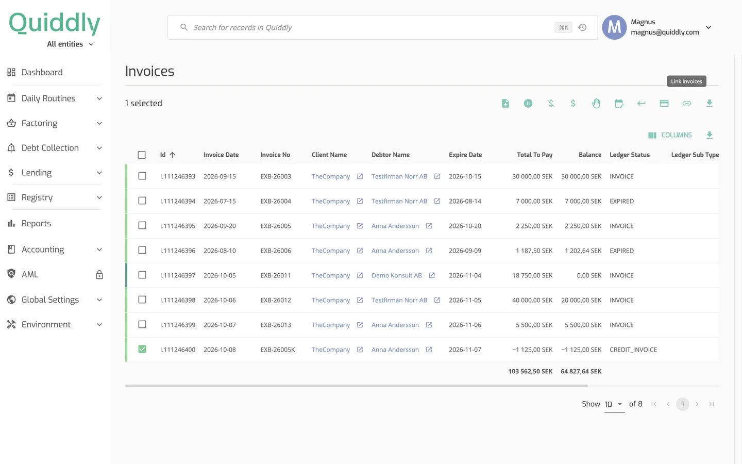Click the calendar edit icon
742x464 pixels.
coord(619,104)
